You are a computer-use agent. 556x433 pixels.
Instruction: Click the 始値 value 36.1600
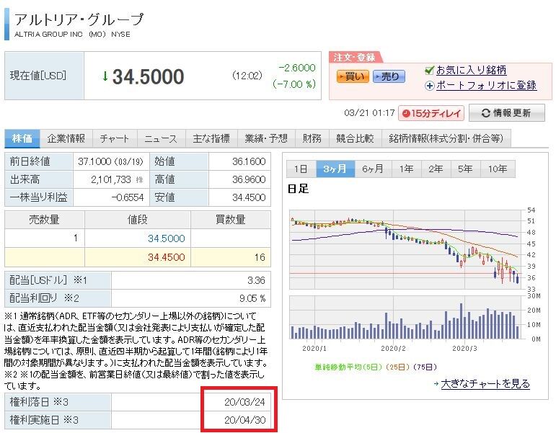(x=249, y=161)
